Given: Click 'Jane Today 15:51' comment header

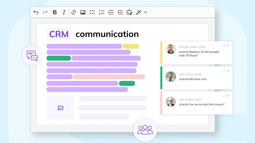Looking at the screenshot, I should pyautogui.click(x=190, y=100).
